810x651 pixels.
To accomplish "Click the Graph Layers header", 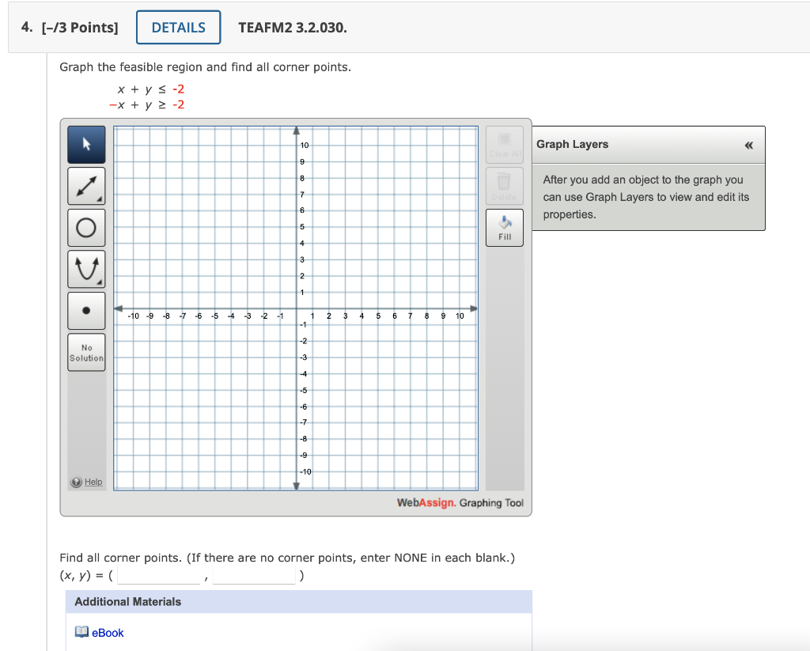I will [x=649, y=146].
